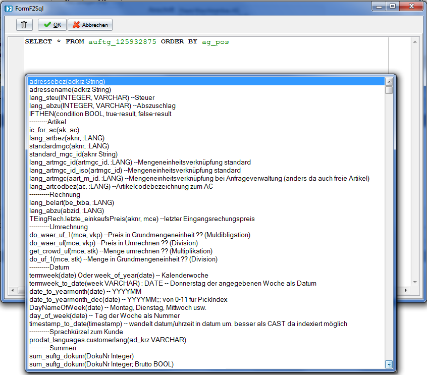Select adressename(adkrz String) from the list

tap(70, 89)
